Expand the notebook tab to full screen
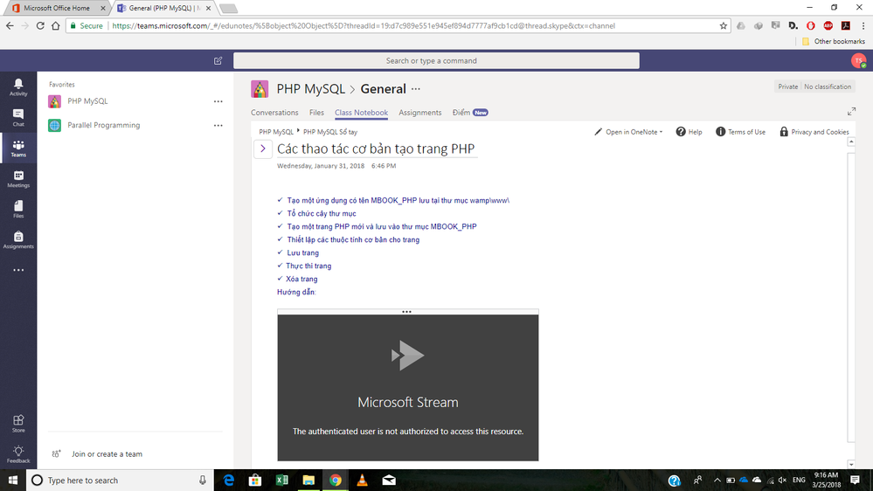The height and width of the screenshot is (491, 873). pos(851,112)
